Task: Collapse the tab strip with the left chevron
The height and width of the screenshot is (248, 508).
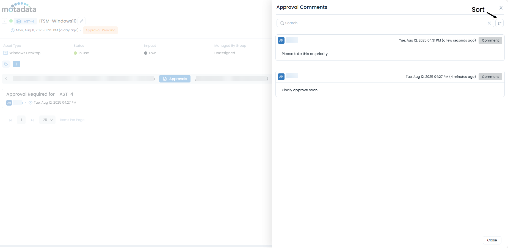Action: click(6, 79)
